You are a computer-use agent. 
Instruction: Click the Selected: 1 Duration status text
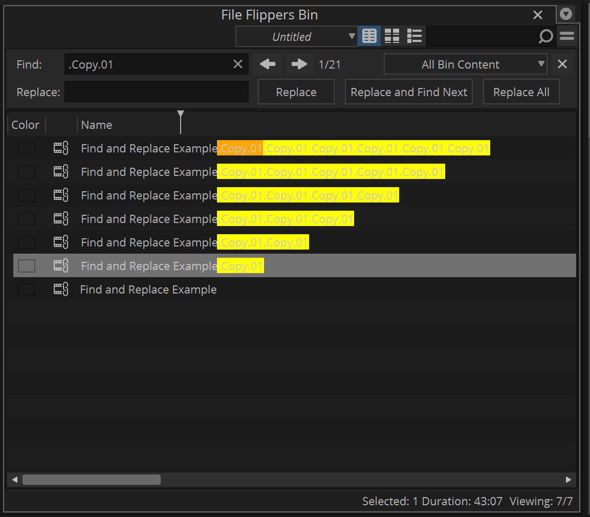(x=432, y=501)
